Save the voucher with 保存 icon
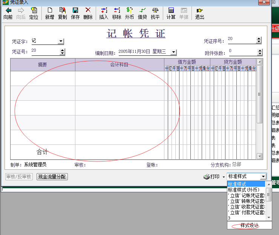Viewport: 279px width, 235px height. [x=75, y=11]
